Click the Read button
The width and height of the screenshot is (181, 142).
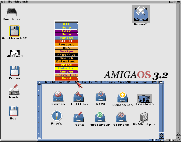[66, 78]
